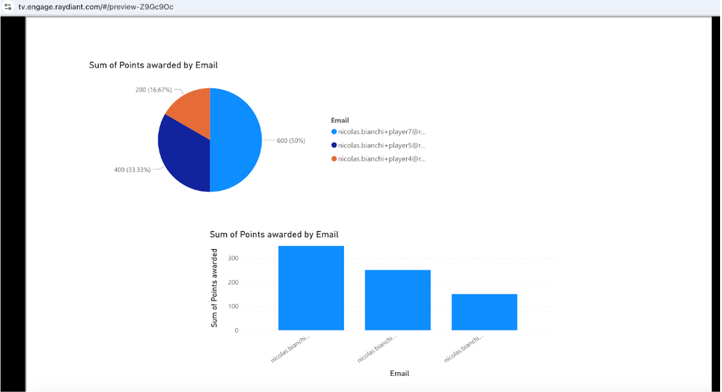Viewport: 722px width, 392px height.
Task: Click legend entry nicolas.bianchi+player4
Action: [x=379, y=159]
